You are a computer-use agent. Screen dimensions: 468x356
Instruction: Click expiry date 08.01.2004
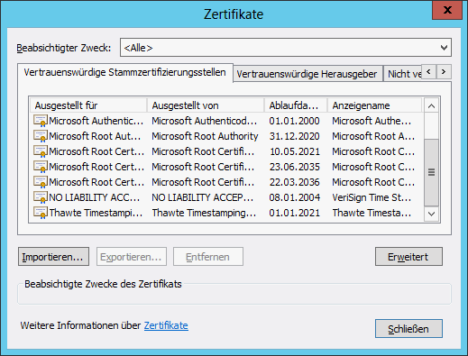294,197
